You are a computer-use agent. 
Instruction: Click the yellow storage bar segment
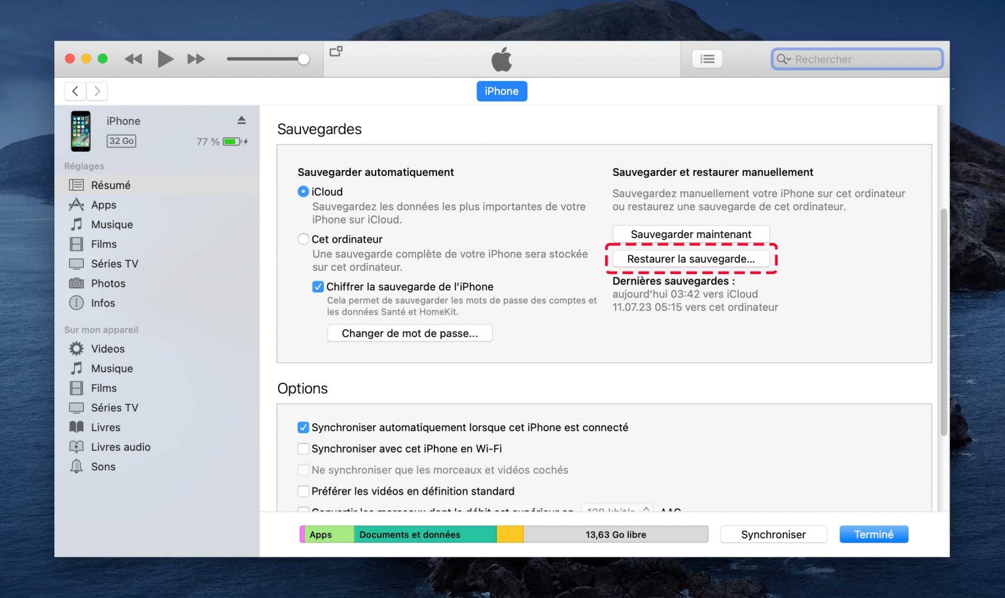pos(510,535)
